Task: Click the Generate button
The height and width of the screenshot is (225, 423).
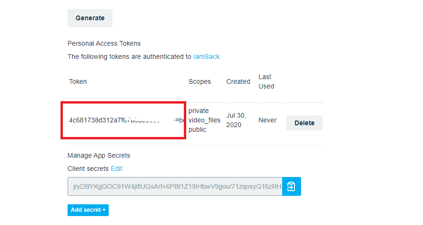Action: [90, 18]
